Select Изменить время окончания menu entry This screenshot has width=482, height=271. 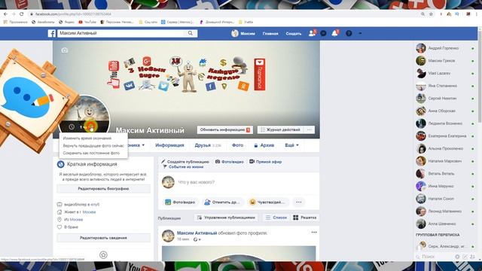point(87,139)
